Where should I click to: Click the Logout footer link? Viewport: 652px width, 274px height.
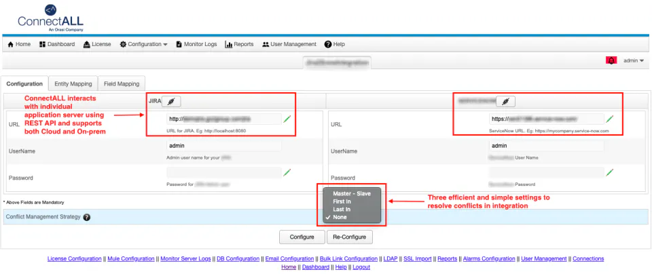click(361, 267)
